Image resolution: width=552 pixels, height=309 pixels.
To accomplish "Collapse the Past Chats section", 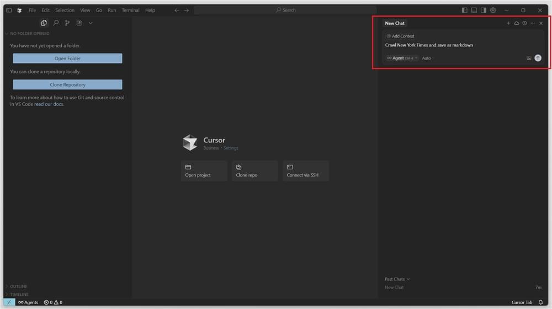I will (x=397, y=279).
